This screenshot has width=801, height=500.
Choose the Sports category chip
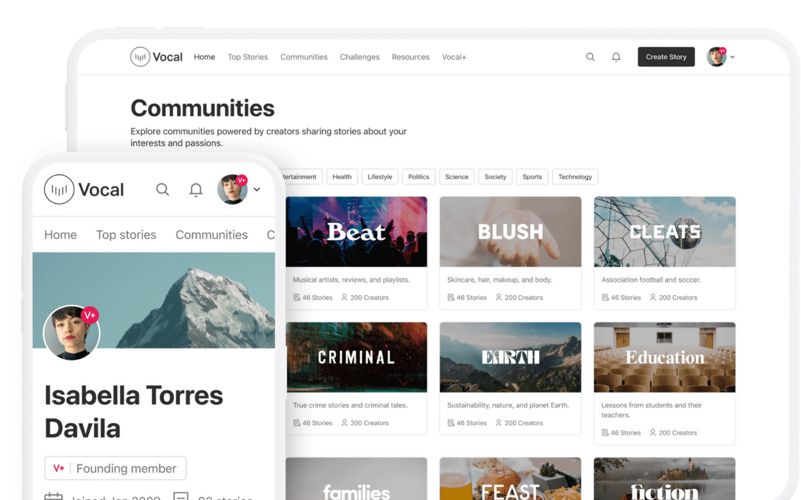pos(532,177)
